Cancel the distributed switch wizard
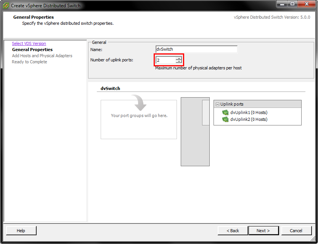The width and height of the screenshot is (318, 244). [x=296, y=231]
